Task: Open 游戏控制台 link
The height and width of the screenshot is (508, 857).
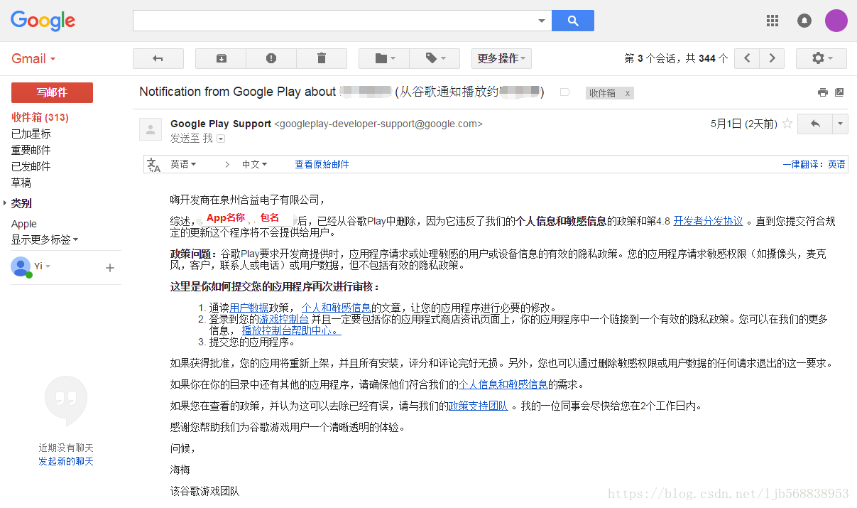Action: click(x=284, y=319)
